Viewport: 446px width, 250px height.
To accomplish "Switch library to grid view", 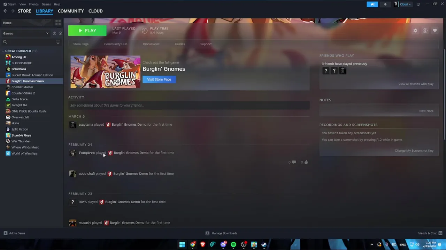I will (x=58, y=23).
